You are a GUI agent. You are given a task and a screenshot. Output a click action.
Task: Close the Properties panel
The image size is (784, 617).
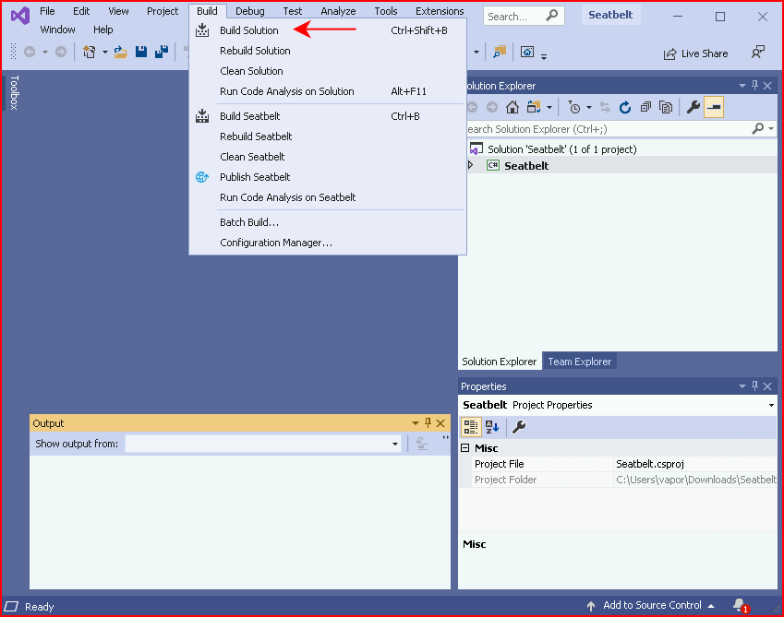pyautogui.click(x=767, y=386)
